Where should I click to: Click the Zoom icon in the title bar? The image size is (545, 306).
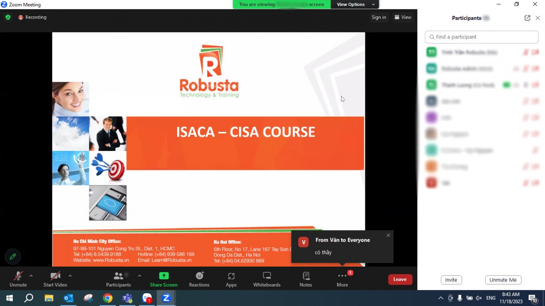coord(4,5)
